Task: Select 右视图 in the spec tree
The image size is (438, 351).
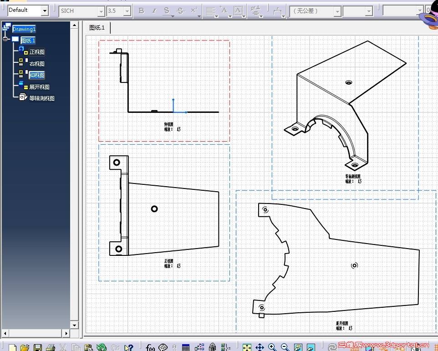Action: 37,64
